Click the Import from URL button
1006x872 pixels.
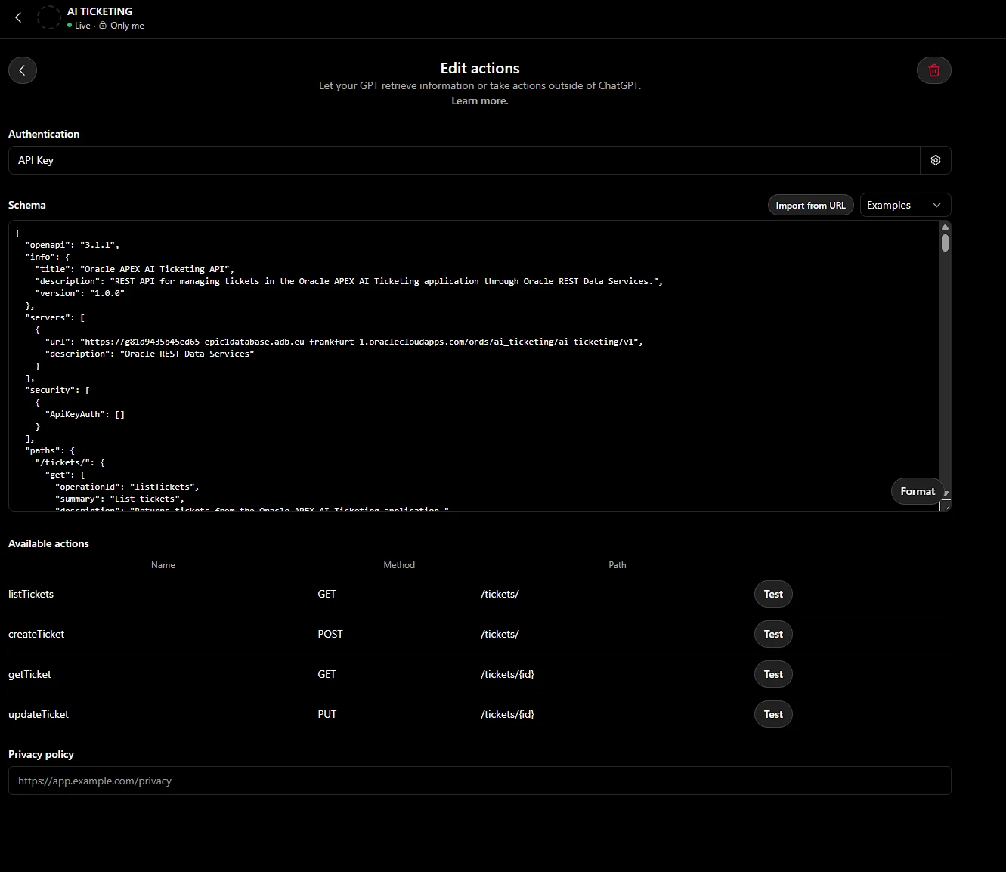click(x=811, y=205)
